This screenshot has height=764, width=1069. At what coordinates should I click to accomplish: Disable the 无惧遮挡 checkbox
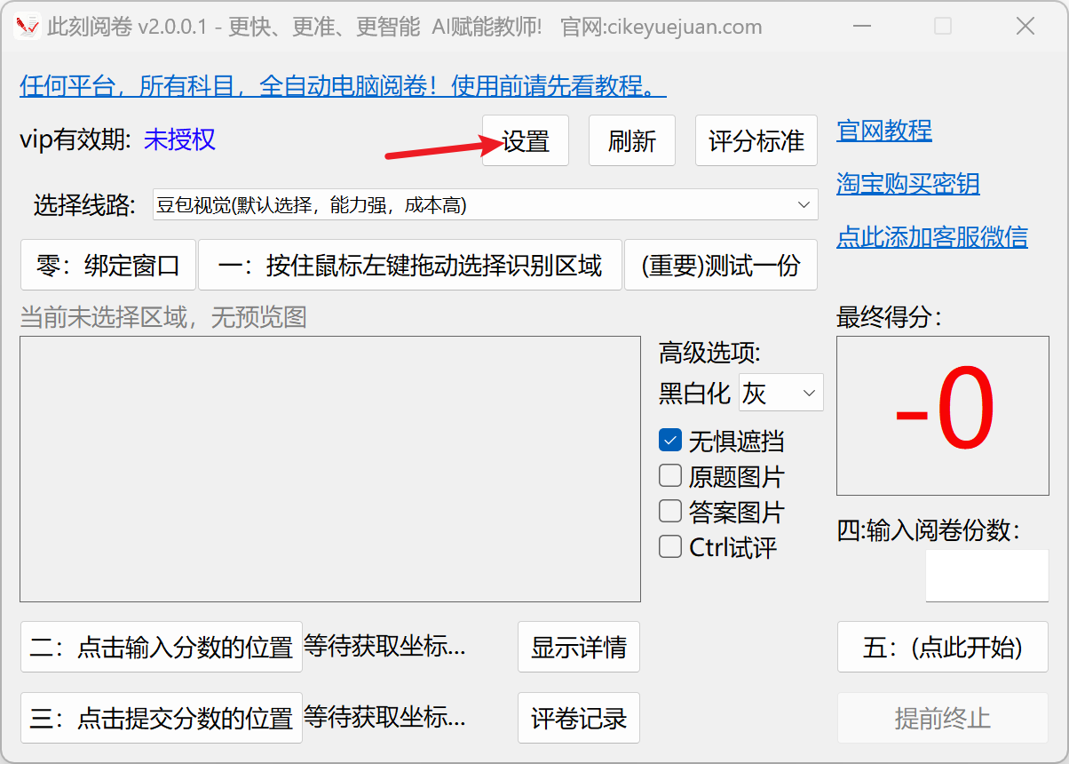click(670, 441)
